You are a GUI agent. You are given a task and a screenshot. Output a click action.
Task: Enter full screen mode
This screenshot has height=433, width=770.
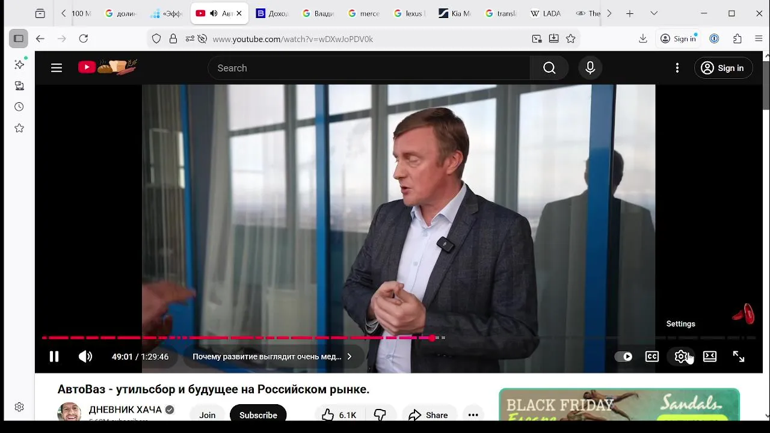(x=739, y=357)
